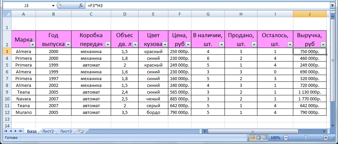
Task: Select the 2,4 engine volume cell
Action: 125,92
